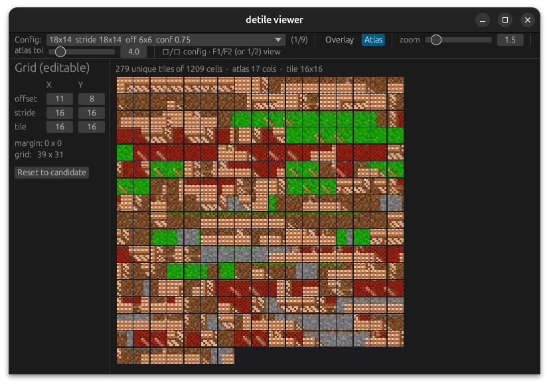Select last tile in the atlas bottom row

coord(226,356)
